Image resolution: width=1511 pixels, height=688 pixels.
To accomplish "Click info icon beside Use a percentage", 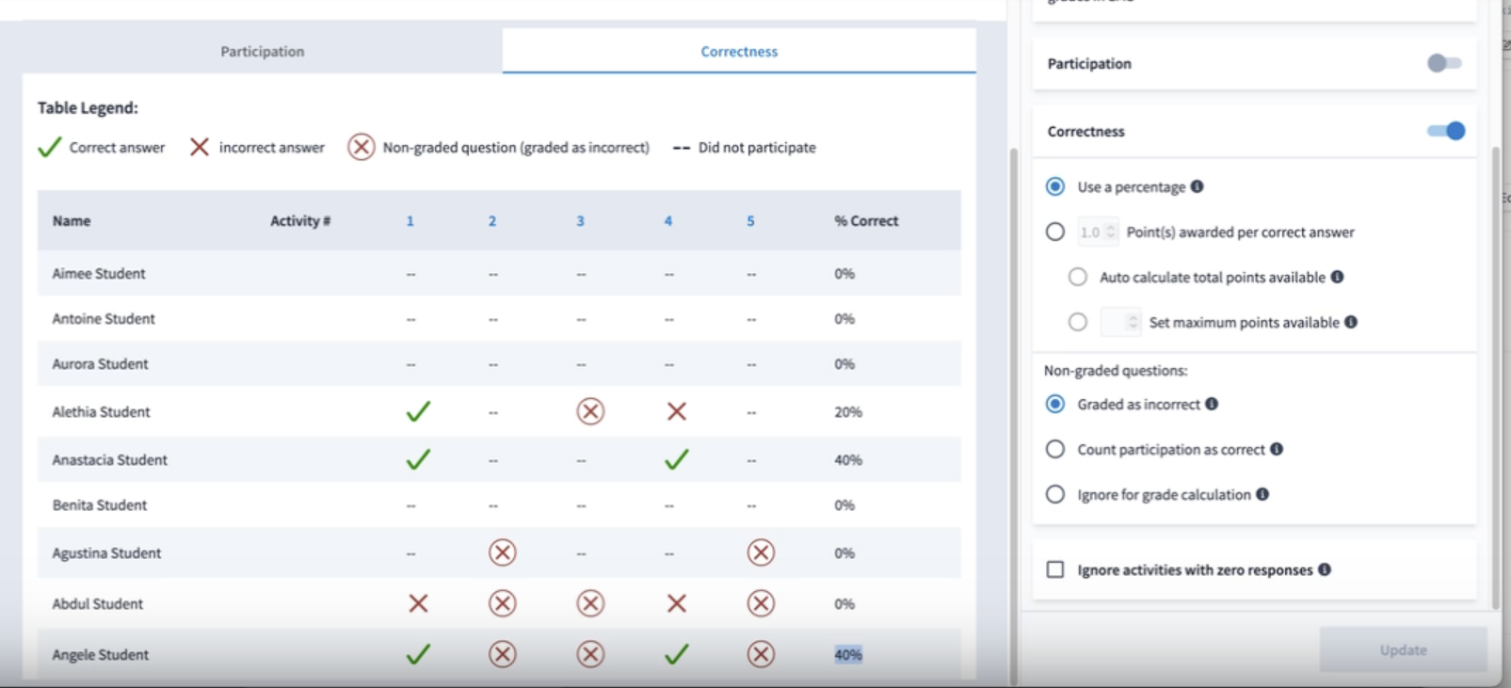I will [x=1197, y=186].
